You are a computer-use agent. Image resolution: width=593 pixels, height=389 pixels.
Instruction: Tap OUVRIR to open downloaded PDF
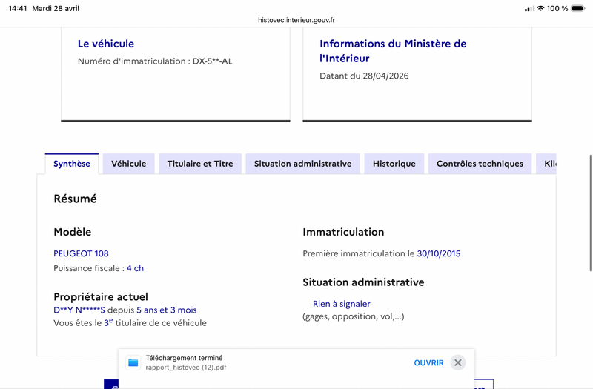428,363
